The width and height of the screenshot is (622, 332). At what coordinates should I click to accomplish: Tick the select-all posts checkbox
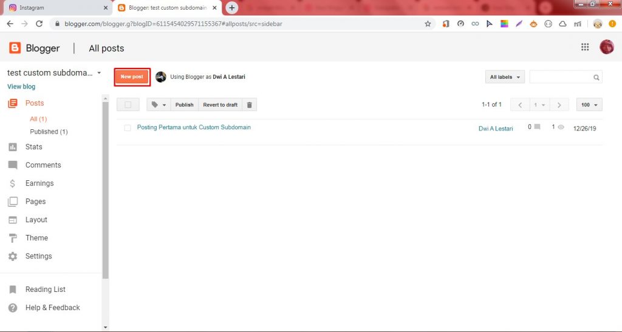(x=128, y=104)
